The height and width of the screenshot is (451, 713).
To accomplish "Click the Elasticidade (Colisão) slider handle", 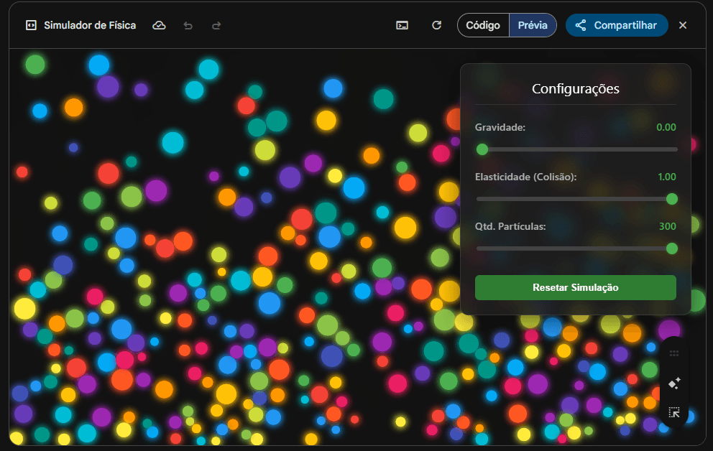I will (x=671, y=199).
